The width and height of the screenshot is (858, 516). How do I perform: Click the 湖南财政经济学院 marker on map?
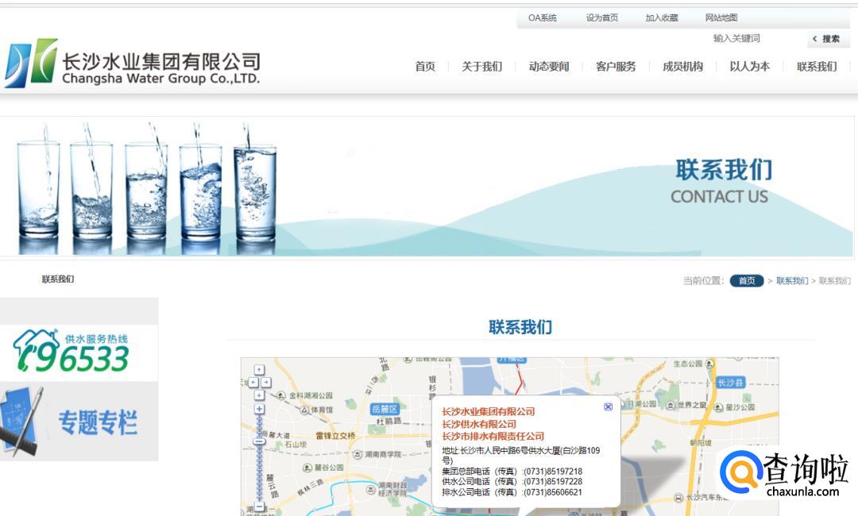tap(387, 489)
